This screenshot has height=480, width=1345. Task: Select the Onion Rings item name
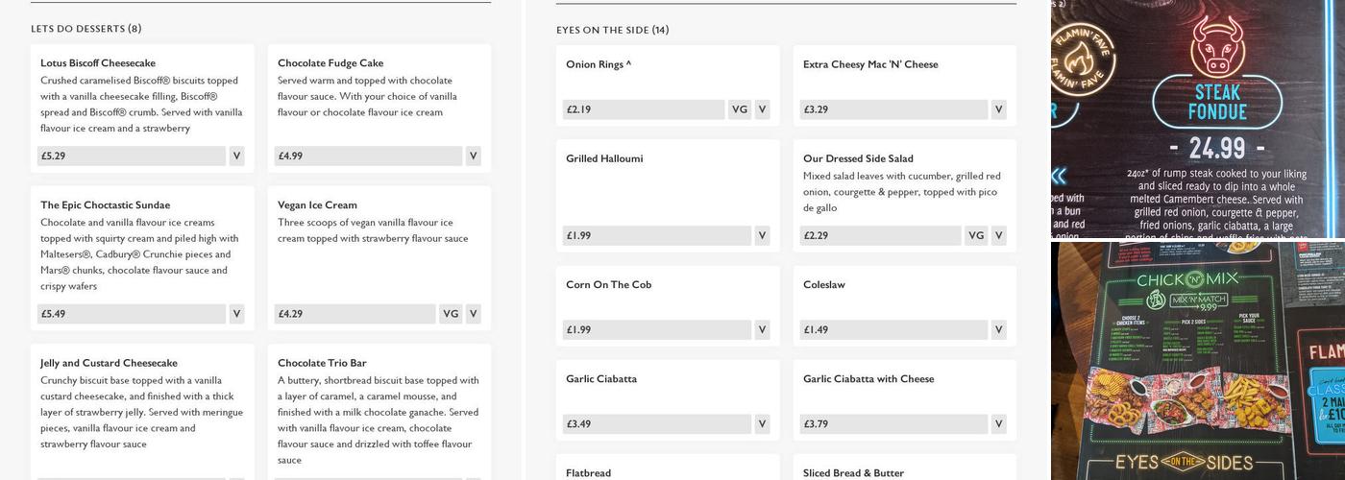pos(599,64)
